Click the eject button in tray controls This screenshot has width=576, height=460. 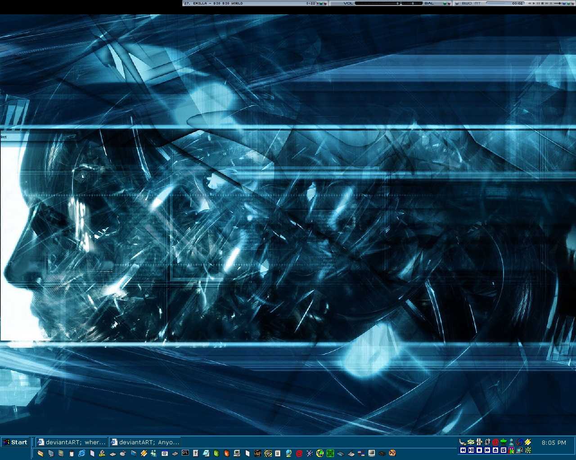point(495,450)
